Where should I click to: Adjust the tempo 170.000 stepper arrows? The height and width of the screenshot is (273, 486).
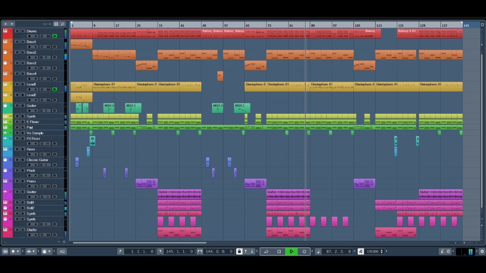382,251
